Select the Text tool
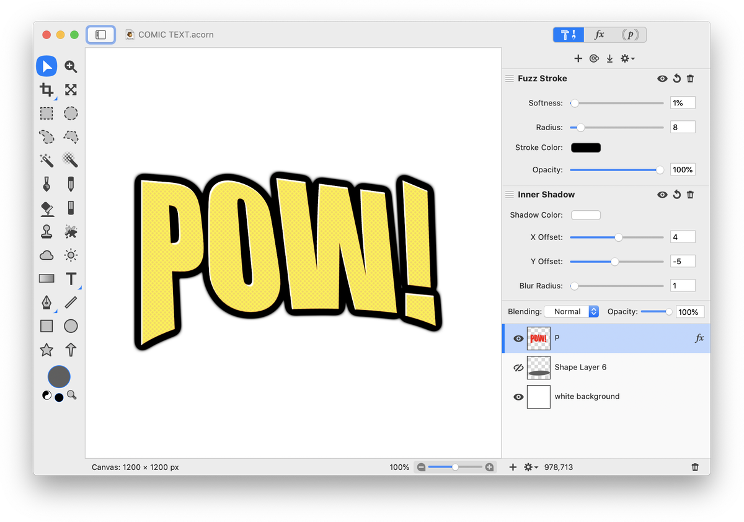 71,279
